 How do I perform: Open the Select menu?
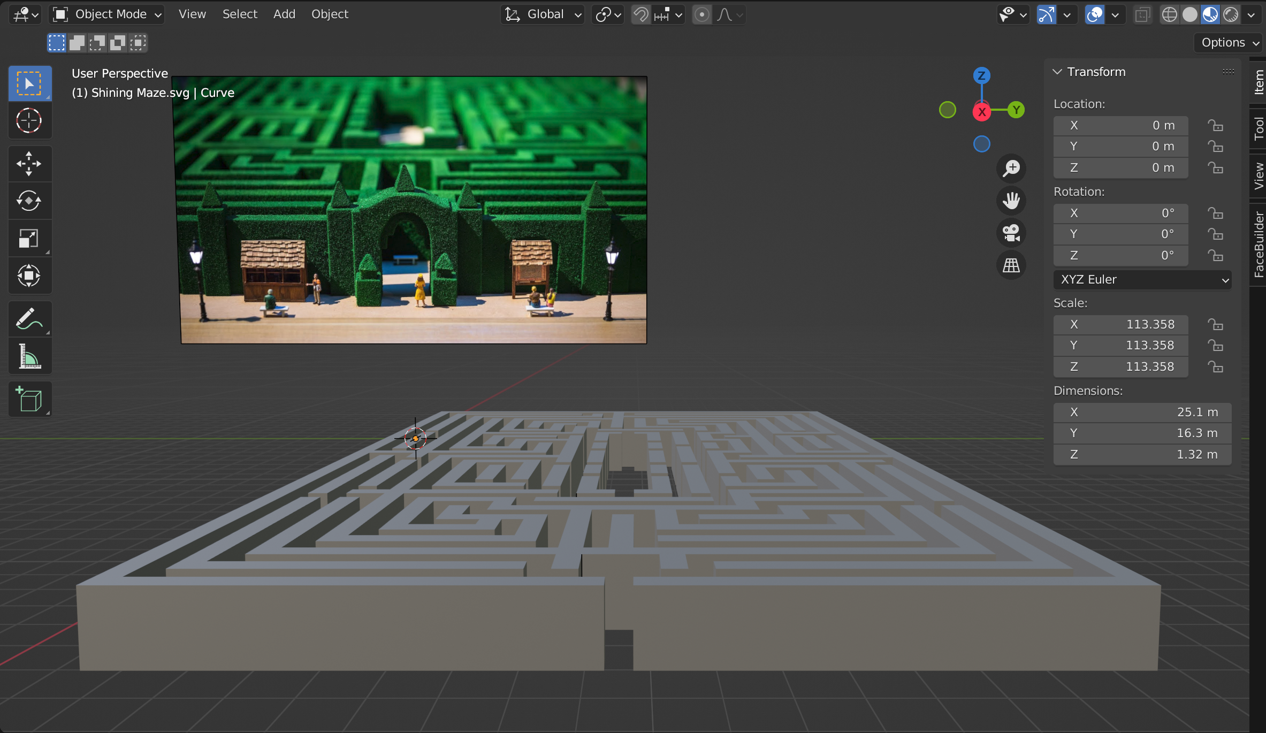pyautogui.click(x=240, y=14)
